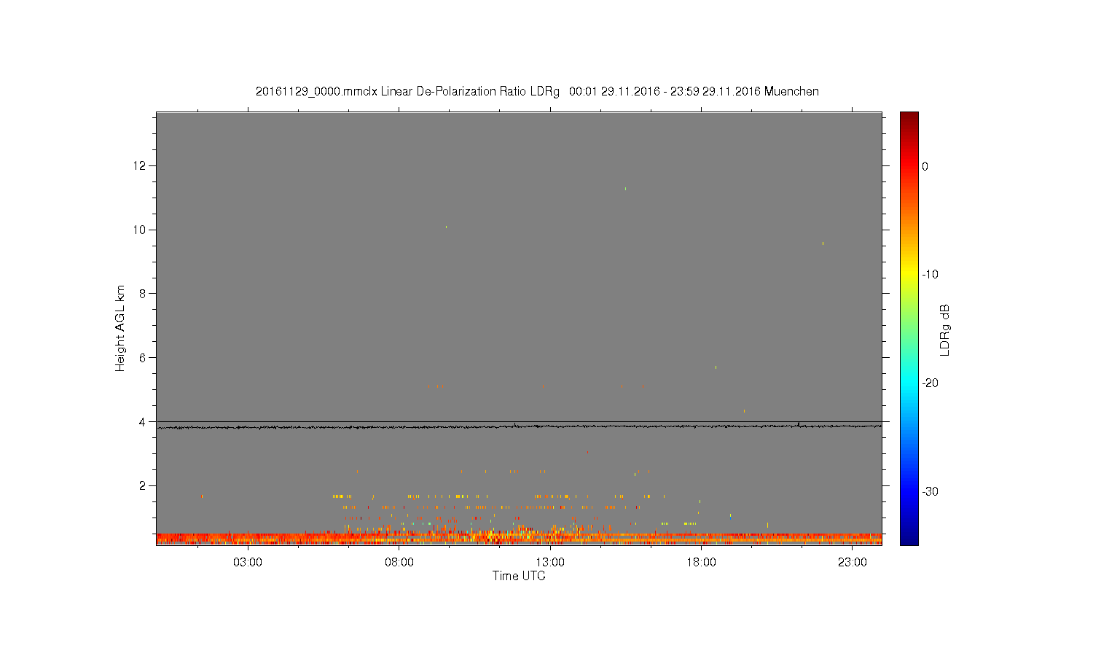Click the height axis value 10
Screen dimensions: 1093x656
(x=140, y=230)
